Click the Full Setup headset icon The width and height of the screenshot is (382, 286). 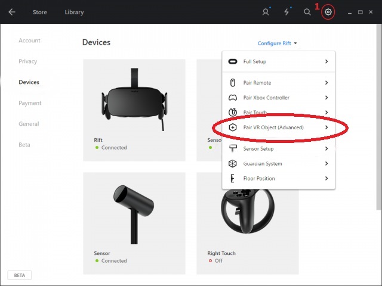coord(233,61)
